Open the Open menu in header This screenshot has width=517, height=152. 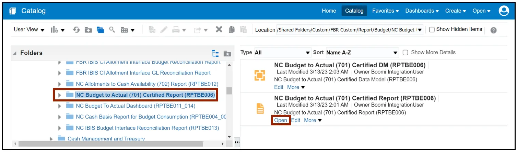click(481, 11)
